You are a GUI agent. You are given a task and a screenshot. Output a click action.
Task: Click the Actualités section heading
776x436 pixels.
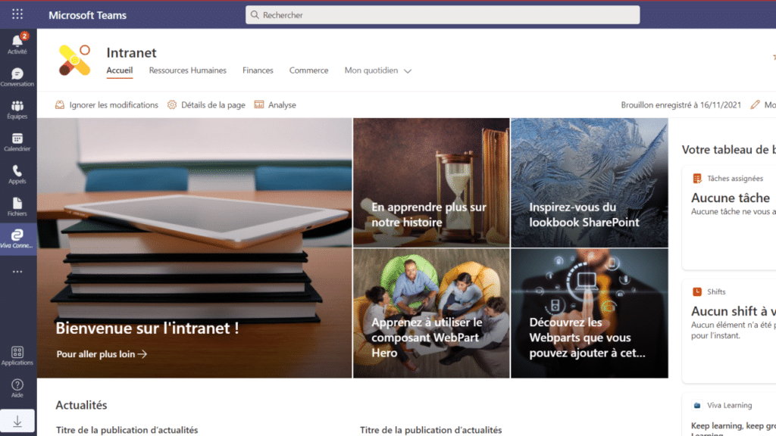(81, 405)
